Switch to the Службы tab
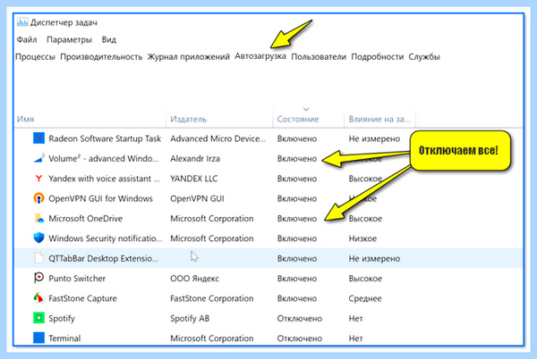Image resolution: width=537 pixels, height=359 pixels. (424, 56)
